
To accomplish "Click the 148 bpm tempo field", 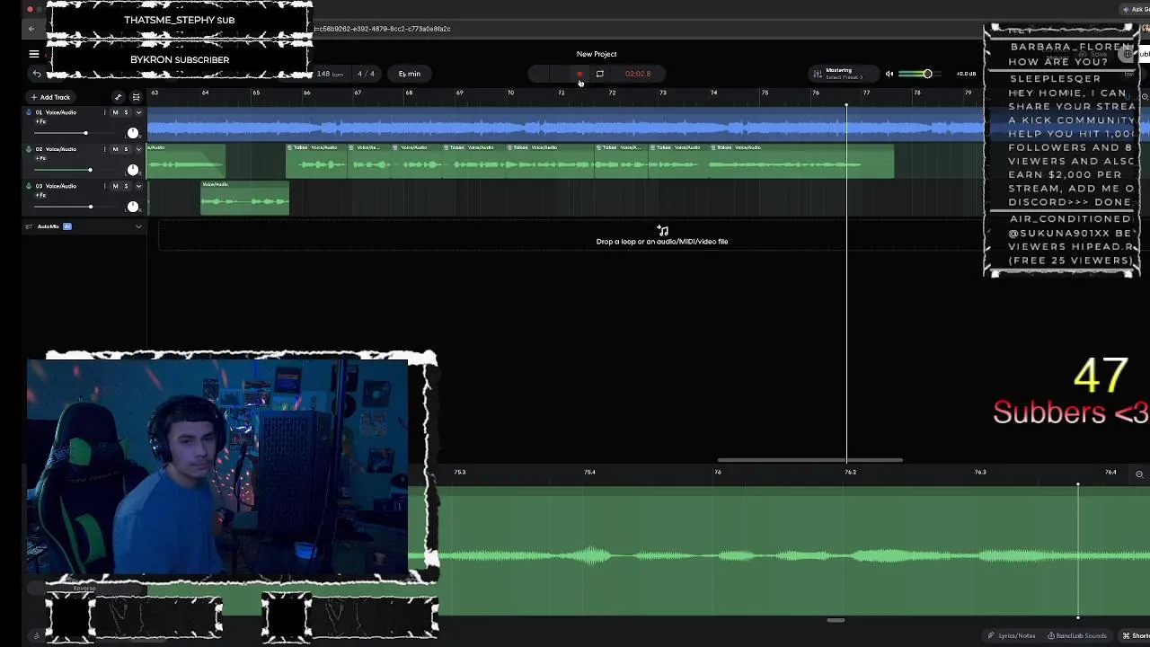I will coord(330,74).
